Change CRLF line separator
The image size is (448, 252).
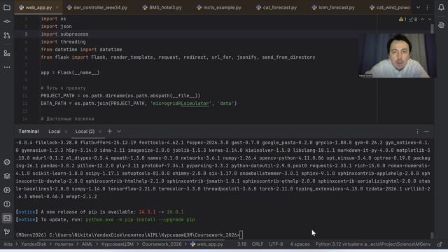(x=258, y=244)
